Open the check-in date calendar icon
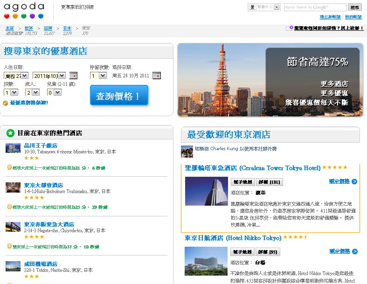This screenshot has width=367, height=284. click(73, 76)
